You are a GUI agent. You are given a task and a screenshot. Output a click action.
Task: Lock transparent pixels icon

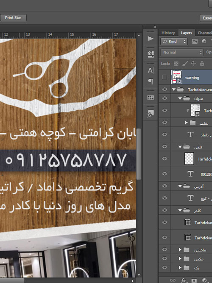(x=176, y=64)
